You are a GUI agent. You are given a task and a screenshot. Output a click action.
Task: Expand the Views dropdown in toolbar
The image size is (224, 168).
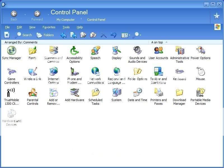pyautogui.click(x=129, y=35)
